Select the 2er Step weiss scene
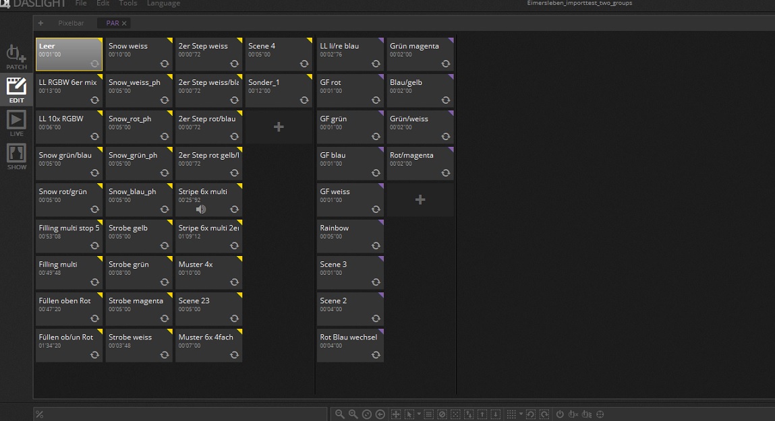This screenshot has width=775, height=421. (x=208, y=55)
